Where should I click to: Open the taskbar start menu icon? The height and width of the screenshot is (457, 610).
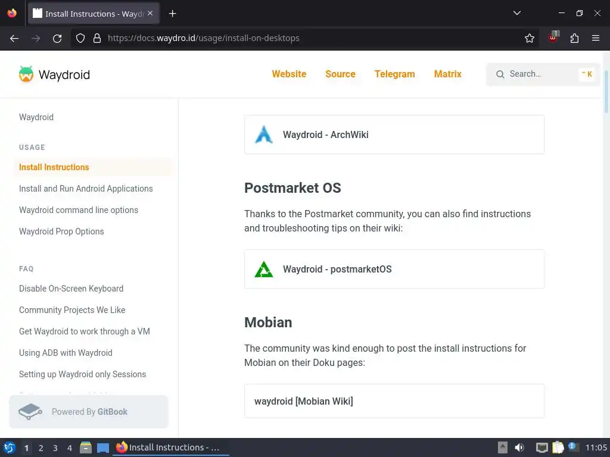coord(10,447)
